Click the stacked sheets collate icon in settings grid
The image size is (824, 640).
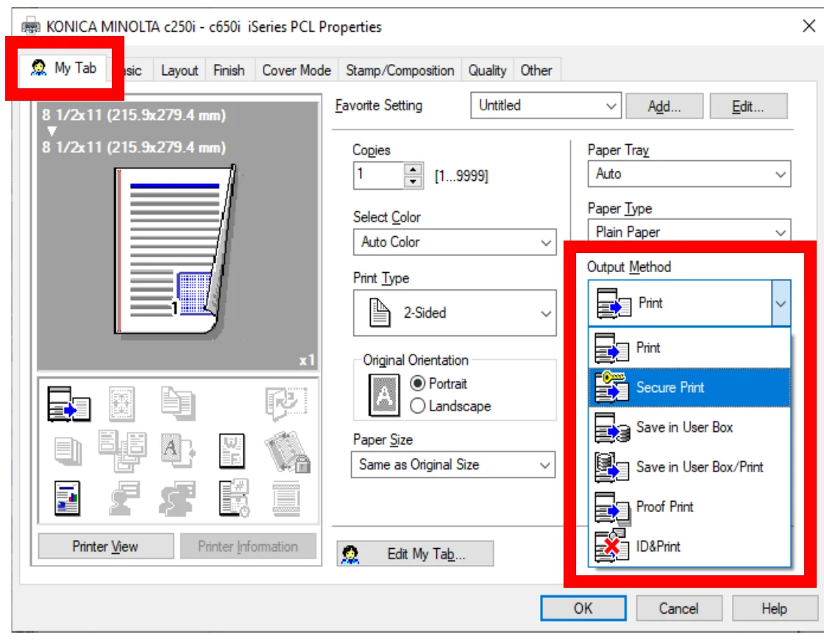pos(68,452)
